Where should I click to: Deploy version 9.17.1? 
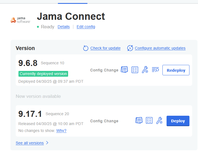[178, 121]
